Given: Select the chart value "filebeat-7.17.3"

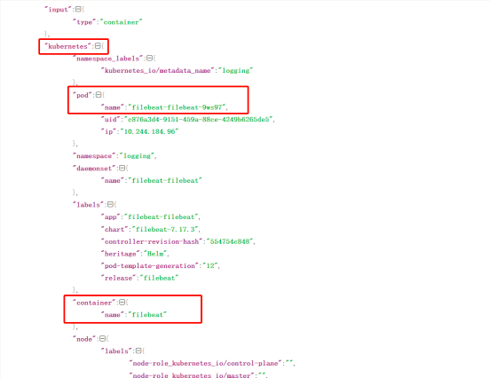Looking at the screenshot, I should point(165,229).
